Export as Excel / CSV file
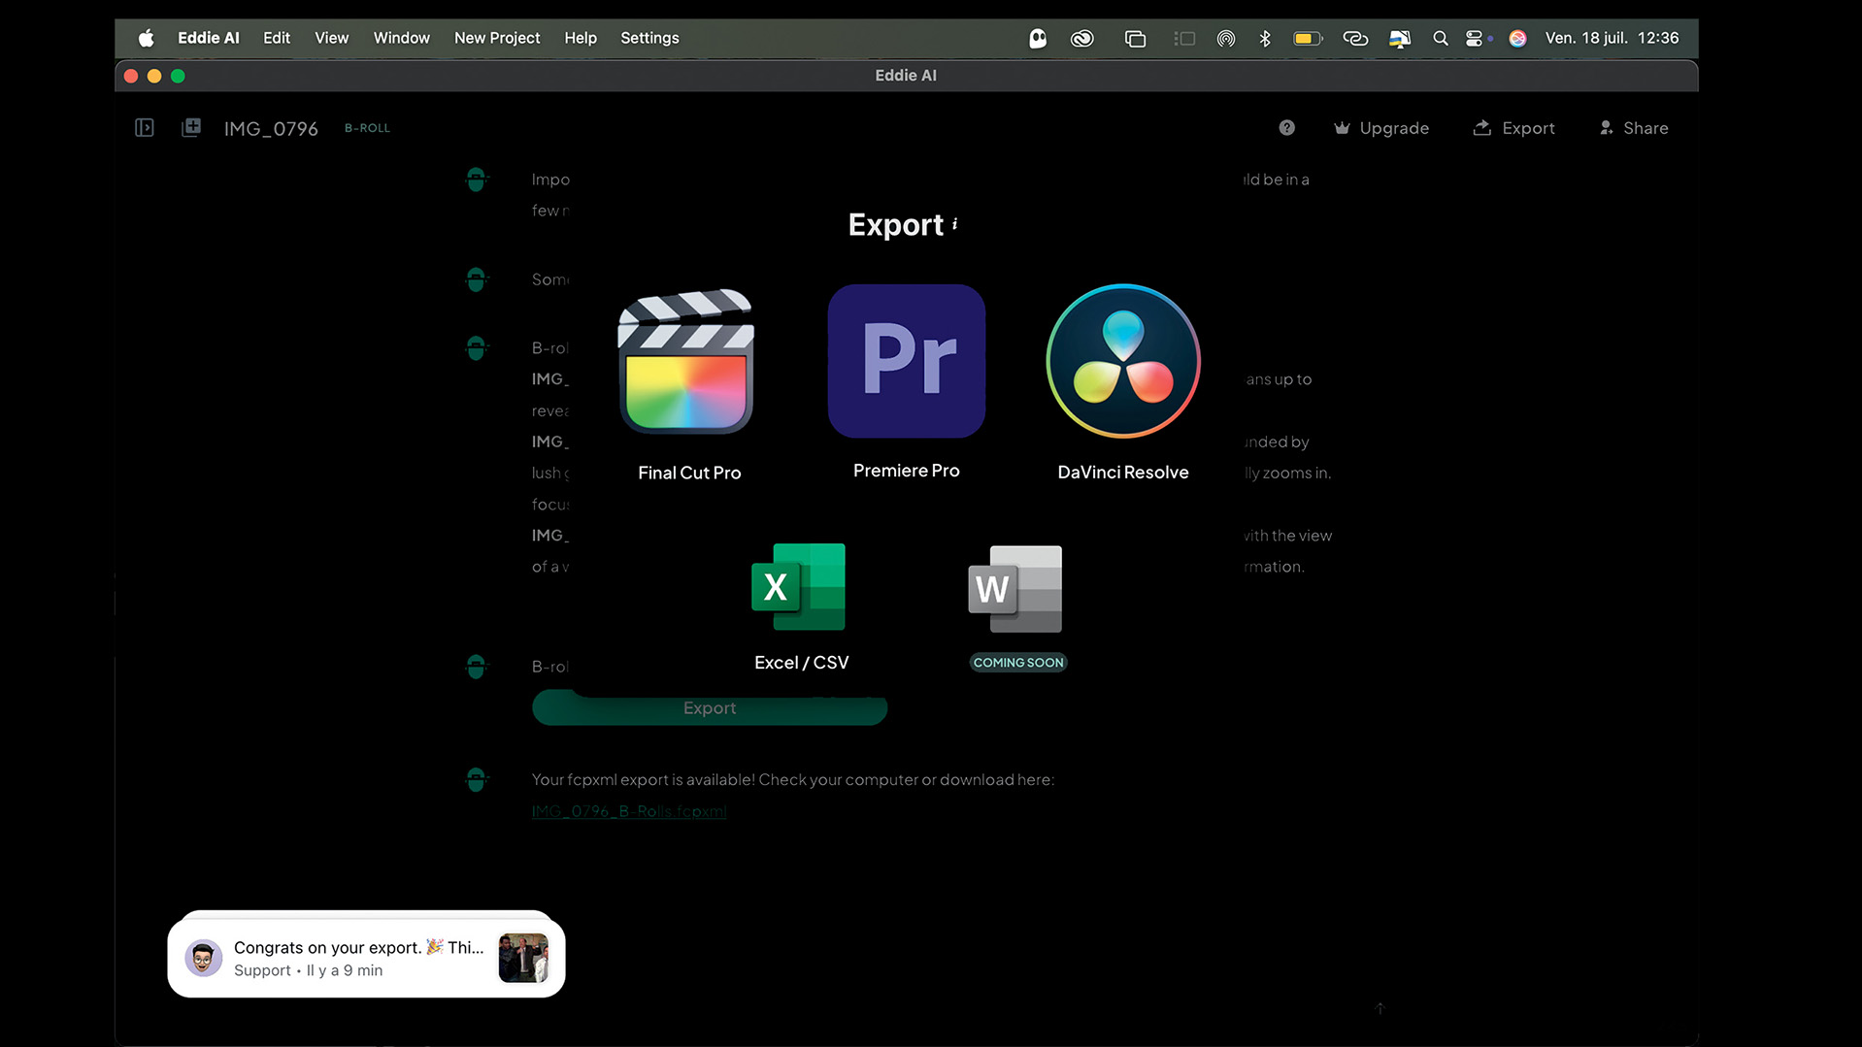The image size is (1862, 1047). point(799,589)
